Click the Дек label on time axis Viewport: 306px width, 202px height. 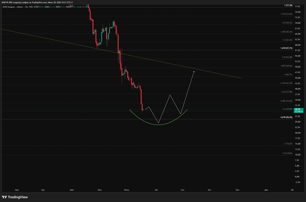click(x=267, y=190)
